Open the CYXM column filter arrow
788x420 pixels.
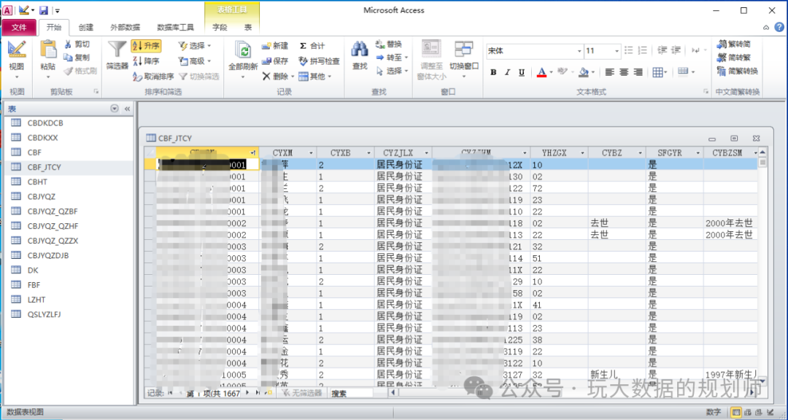click(311, 152)
